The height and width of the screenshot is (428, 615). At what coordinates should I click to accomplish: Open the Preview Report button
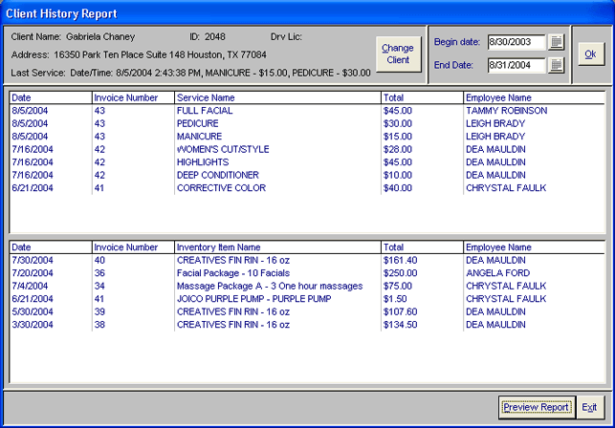537,408
